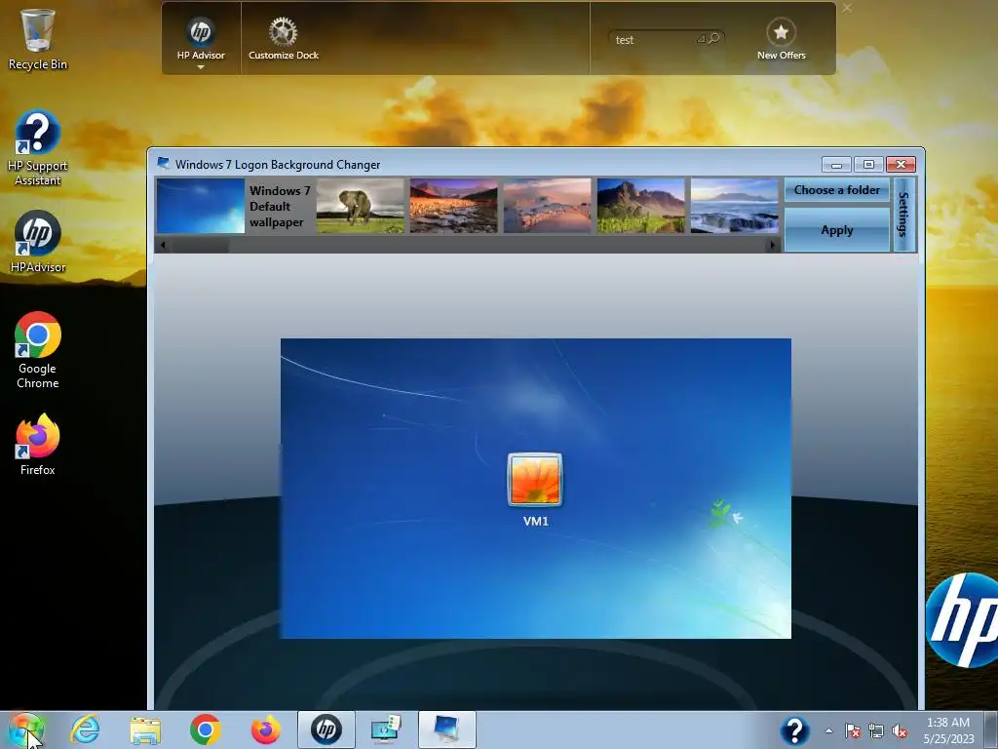
Task: Click the magnifier search icon in dock
Action: tap(714, 39)
